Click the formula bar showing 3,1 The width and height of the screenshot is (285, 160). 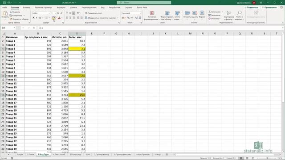160,28
